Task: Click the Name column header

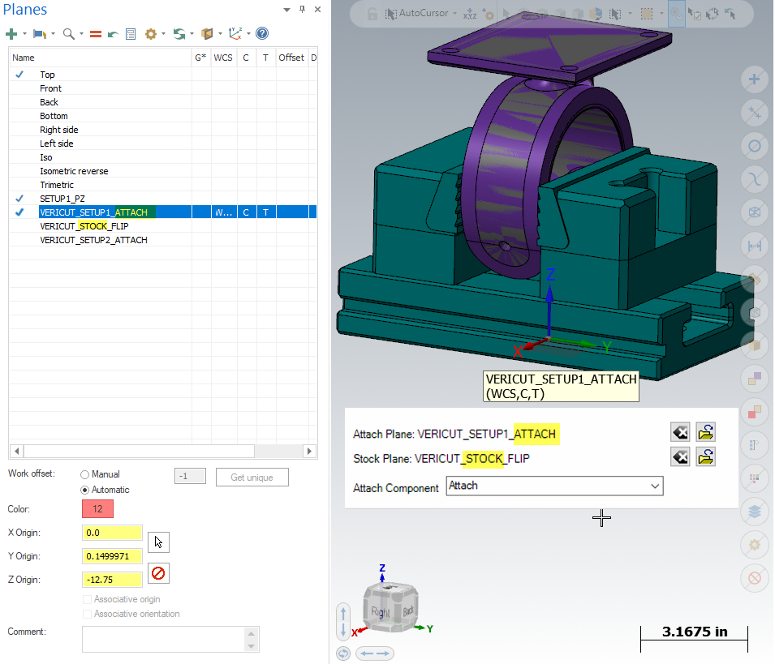Action: [101, 58]
